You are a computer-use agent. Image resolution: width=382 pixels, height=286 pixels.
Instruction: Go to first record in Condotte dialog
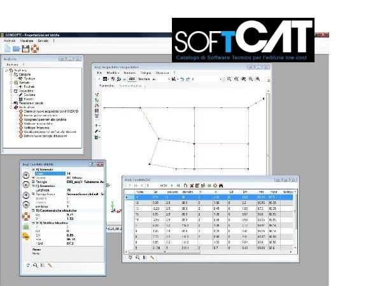tap(26, 175)
